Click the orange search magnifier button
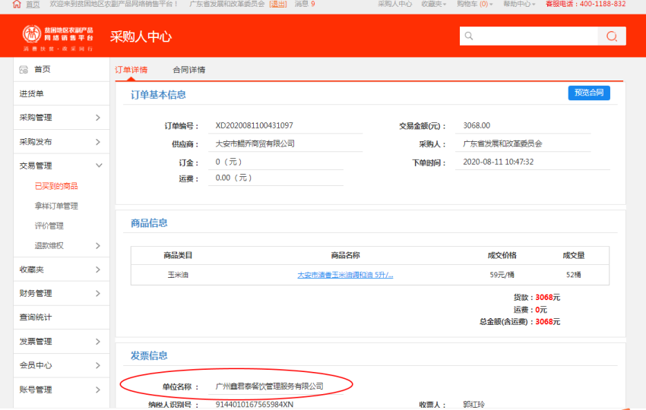This screenshot has width=646, height=410. pos(611,36)
